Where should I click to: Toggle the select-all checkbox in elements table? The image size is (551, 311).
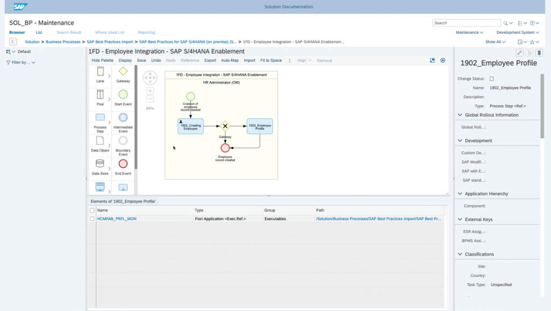point(92,211)
